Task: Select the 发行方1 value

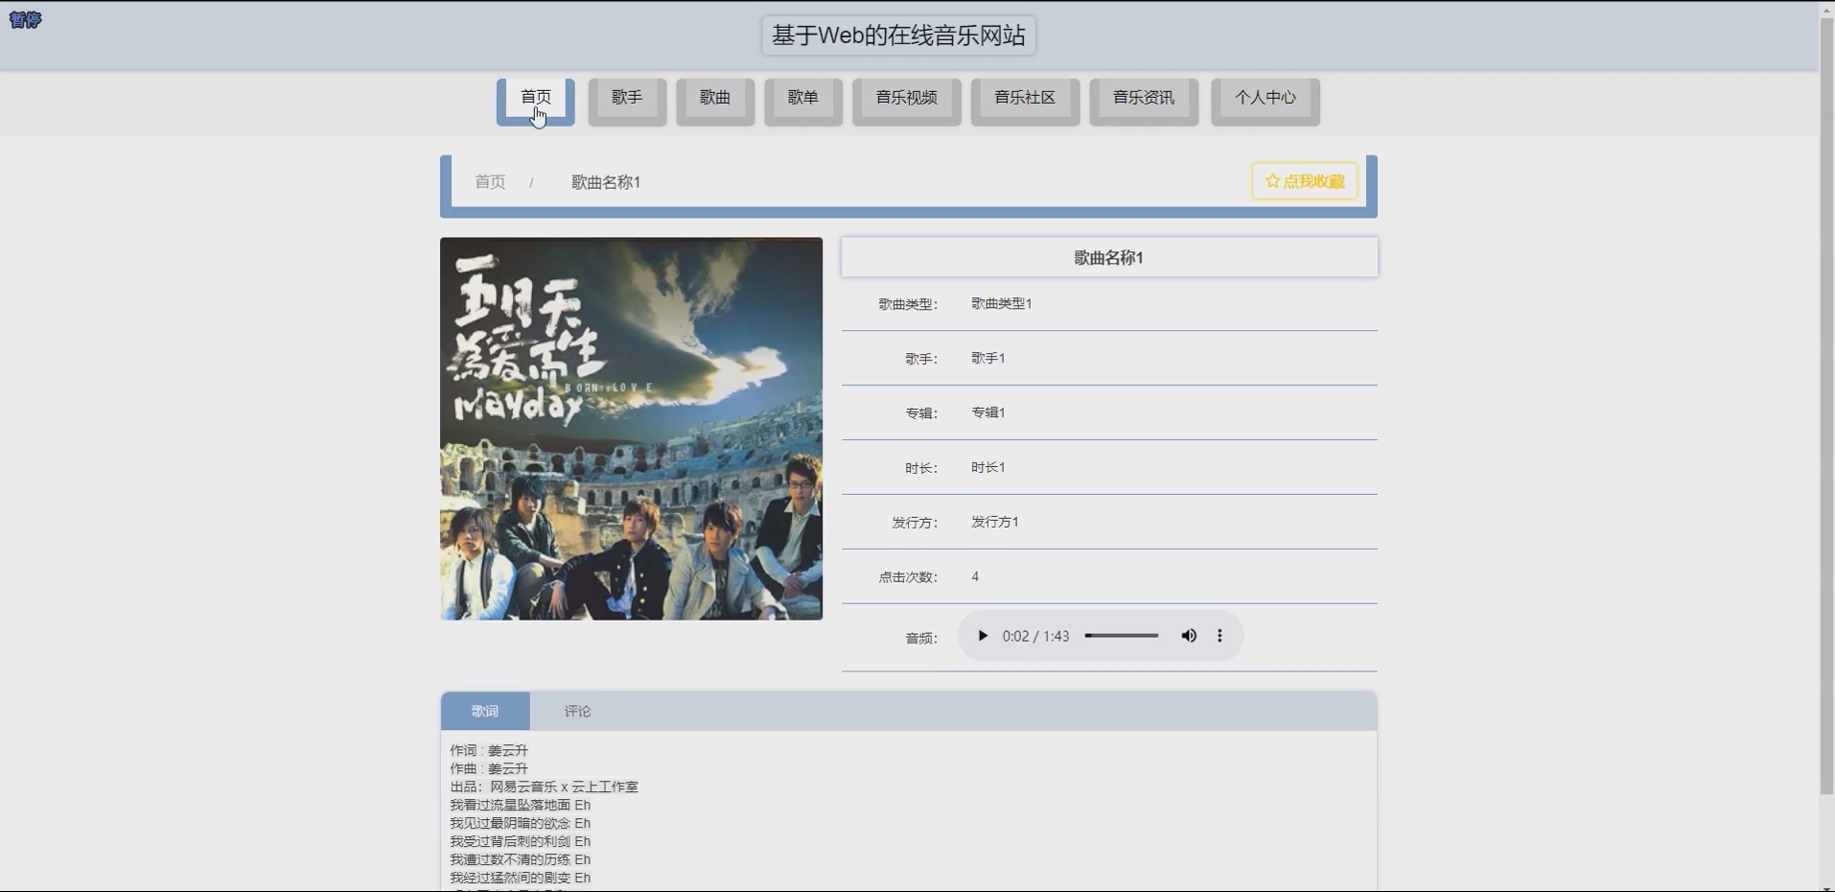Action: 994,523
